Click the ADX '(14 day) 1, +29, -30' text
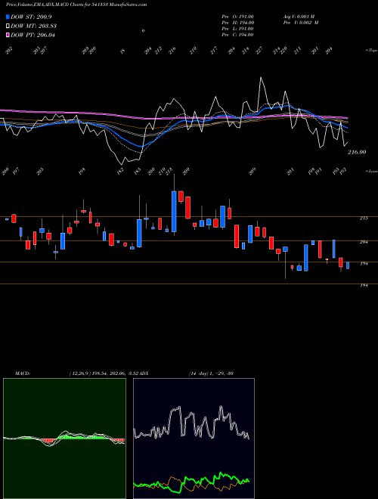The height and width of the screenshot is (499, 378). point(211,373)
